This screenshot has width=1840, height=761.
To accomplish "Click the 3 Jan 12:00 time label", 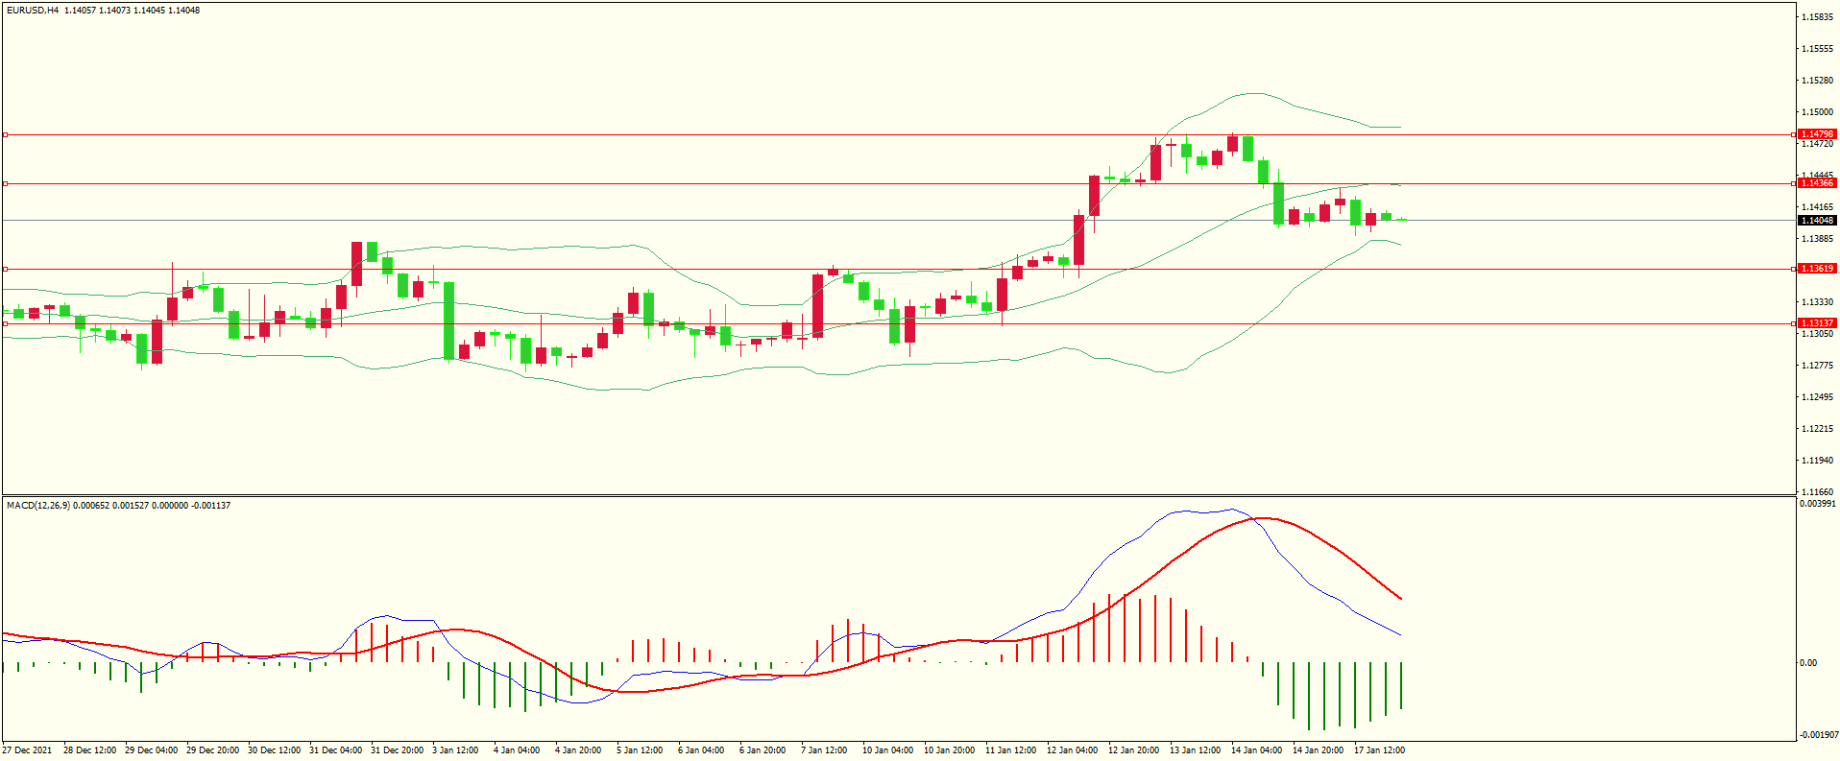I will 455,750.
